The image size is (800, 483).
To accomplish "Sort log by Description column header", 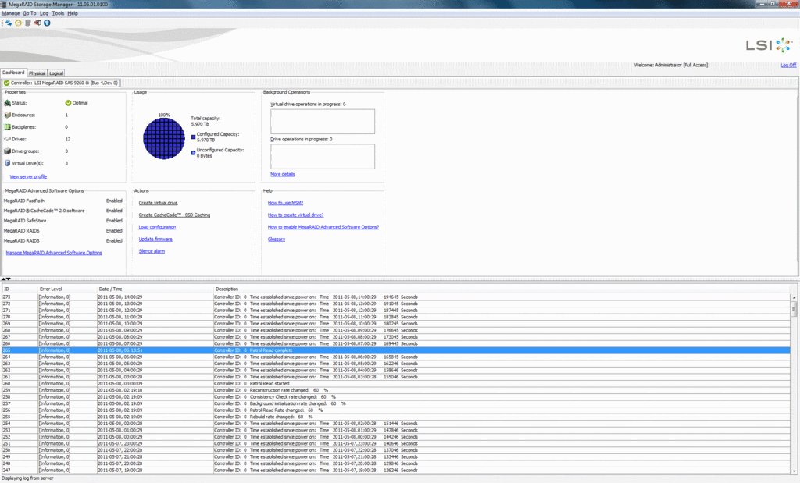I will pyautogui.click(x=502, y=289).
